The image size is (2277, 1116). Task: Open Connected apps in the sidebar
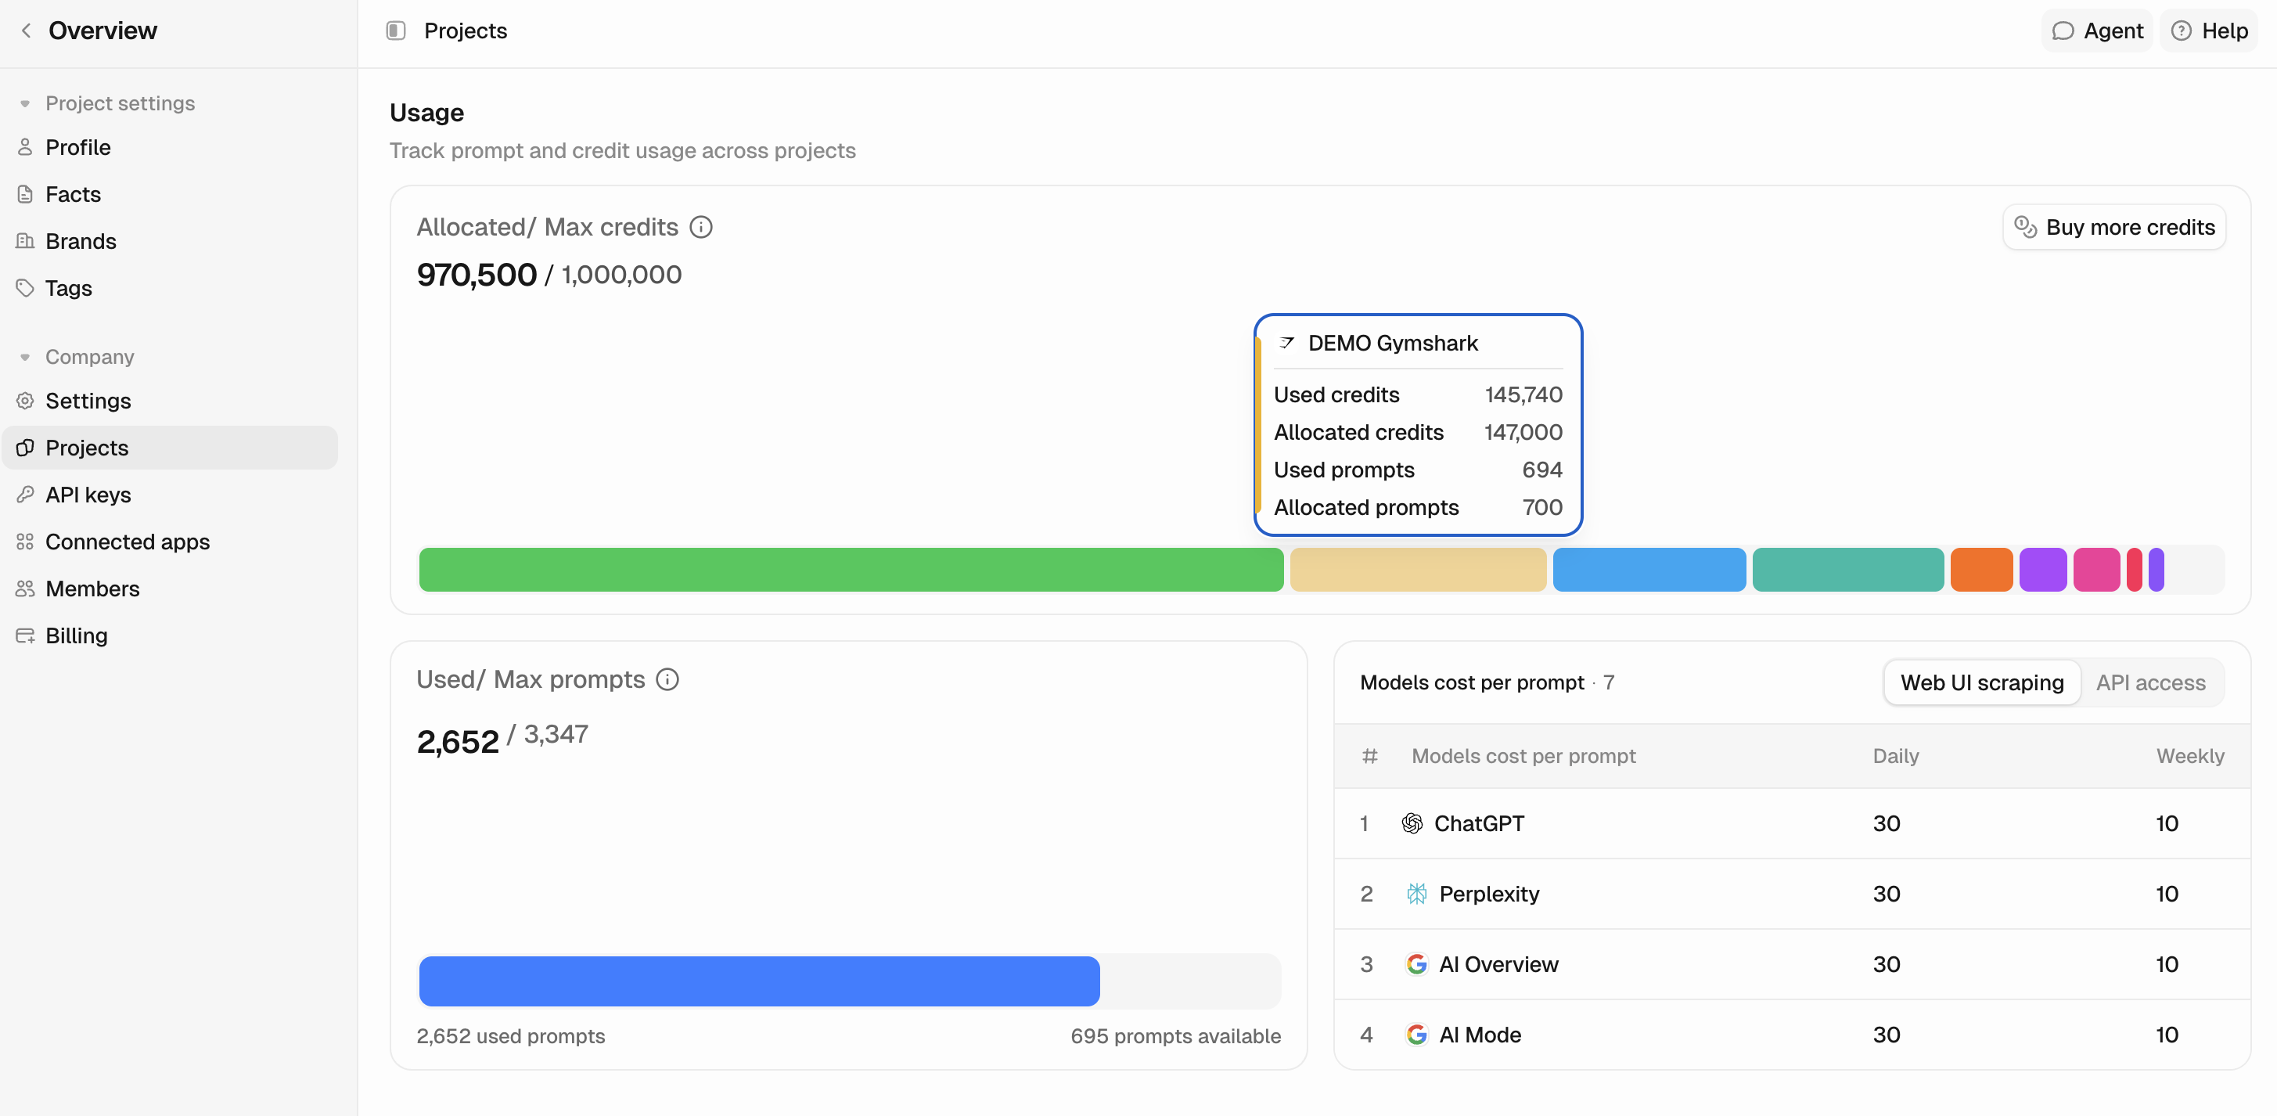[x=170, y=542]
